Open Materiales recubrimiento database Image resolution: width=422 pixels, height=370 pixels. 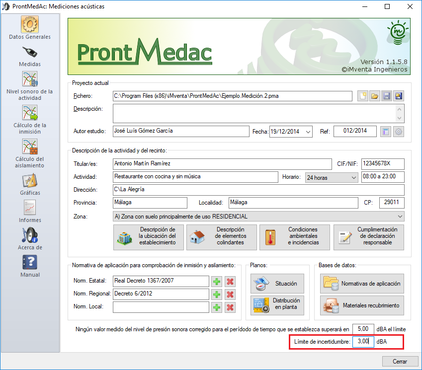(362, 305)
